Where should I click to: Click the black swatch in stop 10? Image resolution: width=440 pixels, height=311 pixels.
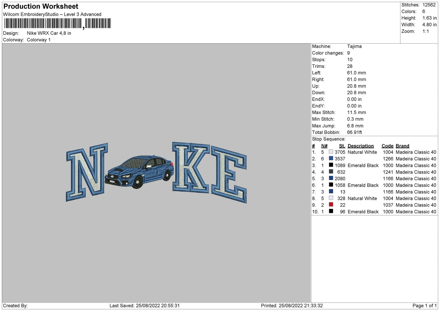(x=331, y=211)
